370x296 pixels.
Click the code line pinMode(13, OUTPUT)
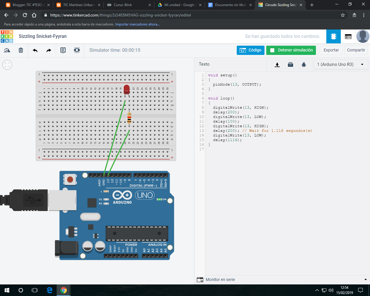237,84
